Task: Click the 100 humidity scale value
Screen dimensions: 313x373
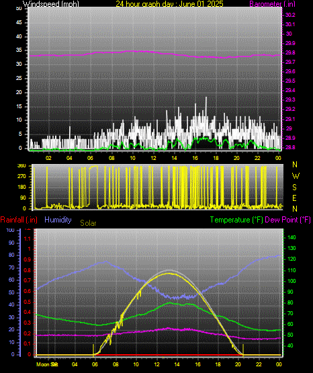Action: coord(11,230)
